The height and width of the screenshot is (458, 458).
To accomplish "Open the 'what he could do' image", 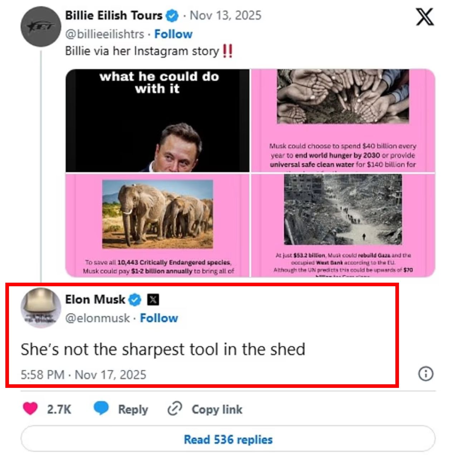I will [x=157, y=121].
